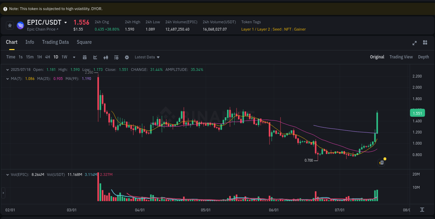
Task: Expand chart to fullscreen with arrows icon
Action: [x=414, y=43]
